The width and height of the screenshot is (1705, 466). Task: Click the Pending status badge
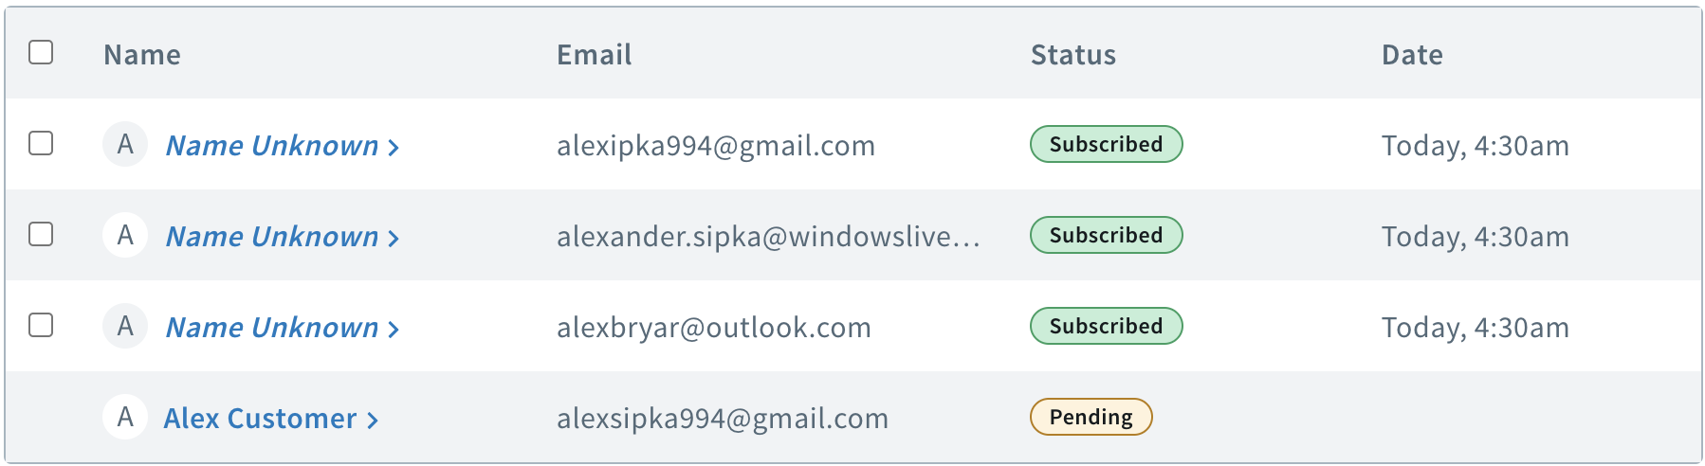click(x=1091, y=417)
